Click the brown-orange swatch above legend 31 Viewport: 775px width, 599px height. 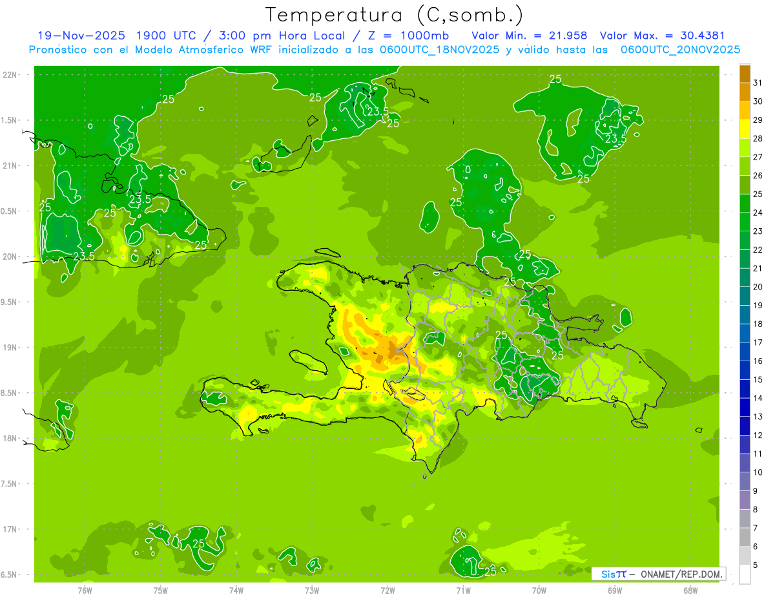click(x=745, y=74)
